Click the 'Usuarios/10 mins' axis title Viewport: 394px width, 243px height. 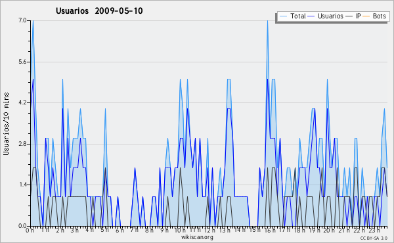(6, 123)
